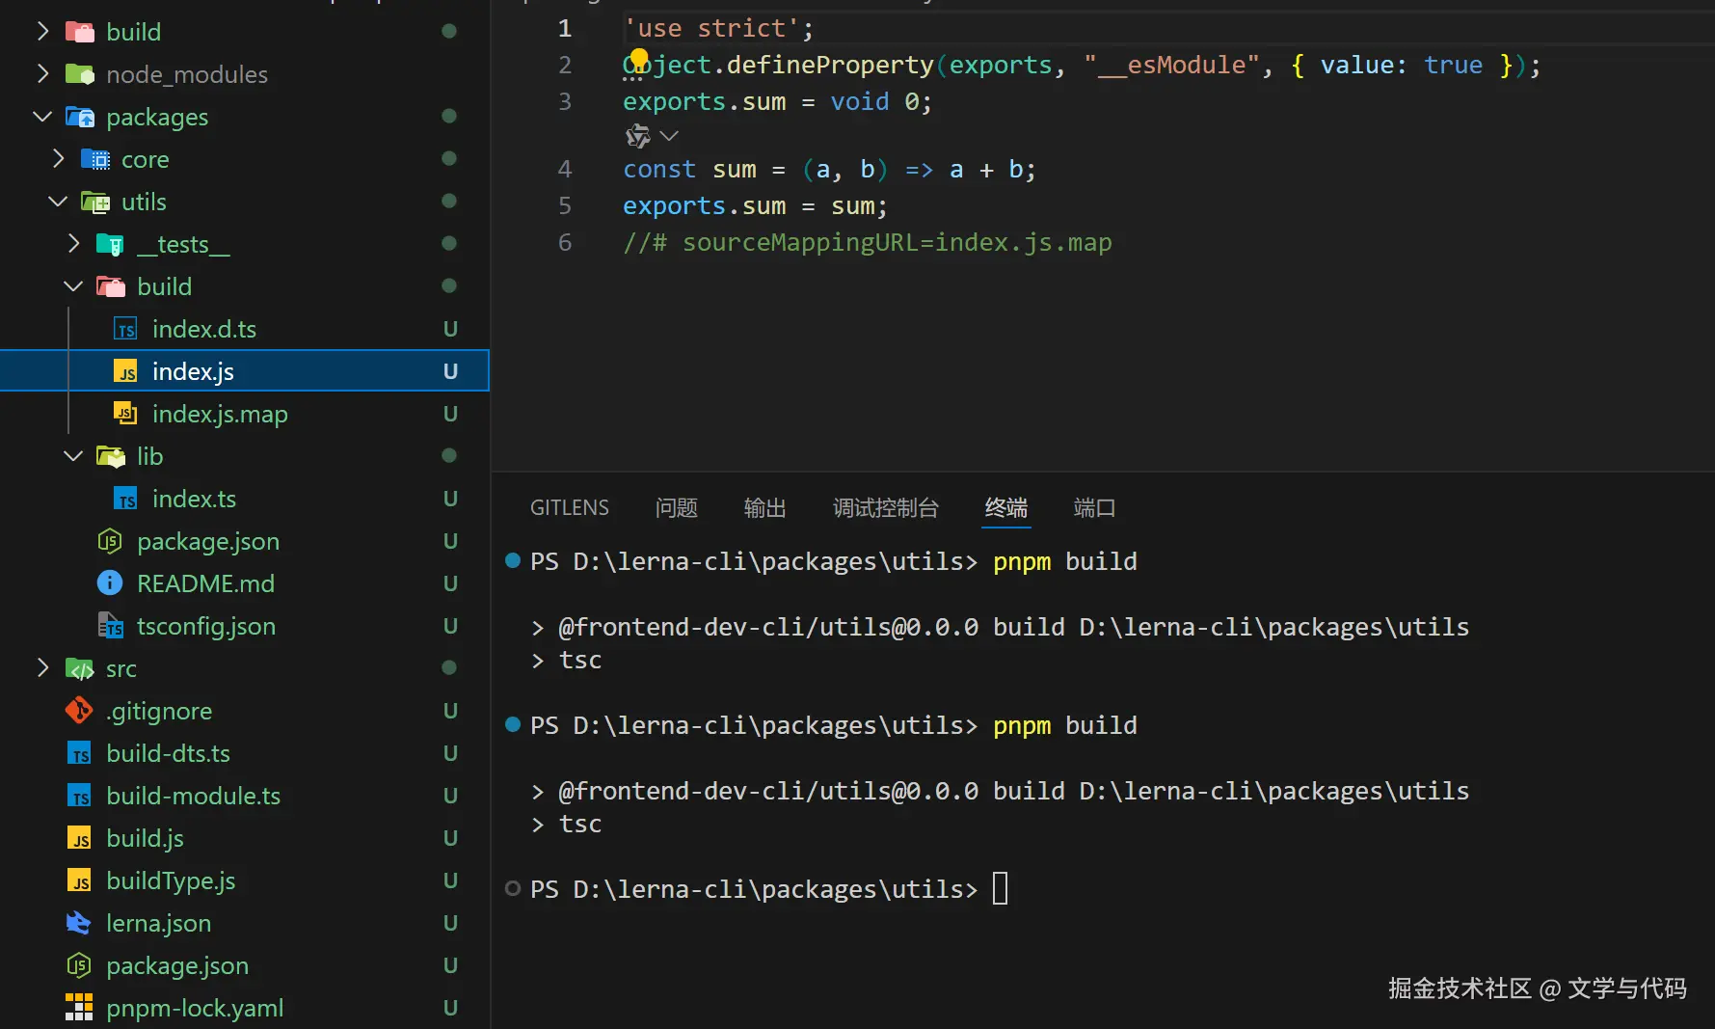This screenshot has height=1029, width=1715.
Task: Switch to the 端口 (Ports) tab
Action: point(1094,508)
